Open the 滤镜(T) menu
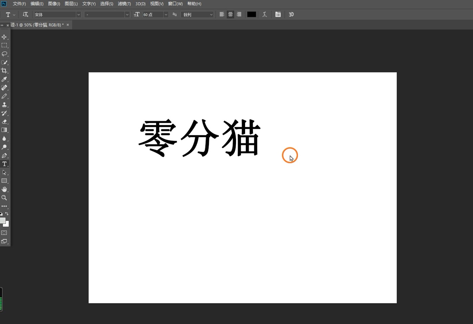This screenshot has height=324, width=473. coord(124,4)
